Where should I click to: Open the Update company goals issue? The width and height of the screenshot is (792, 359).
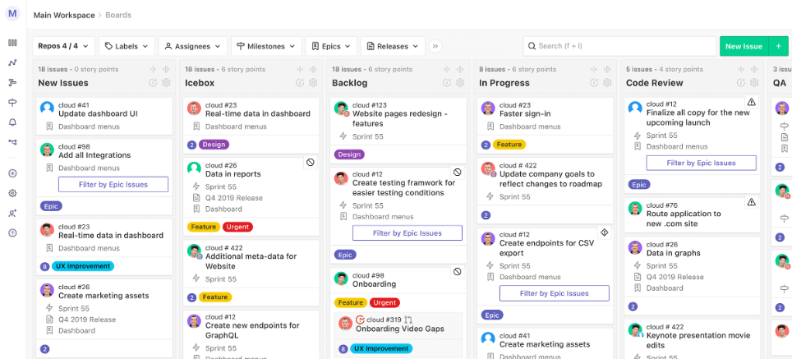pyautogui.click(x=550, y=179)
